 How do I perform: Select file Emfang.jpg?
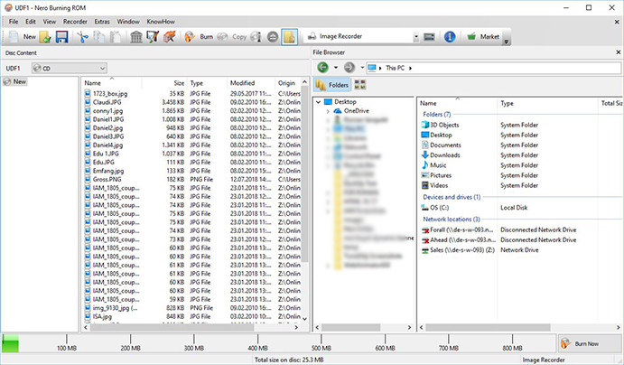107,171
